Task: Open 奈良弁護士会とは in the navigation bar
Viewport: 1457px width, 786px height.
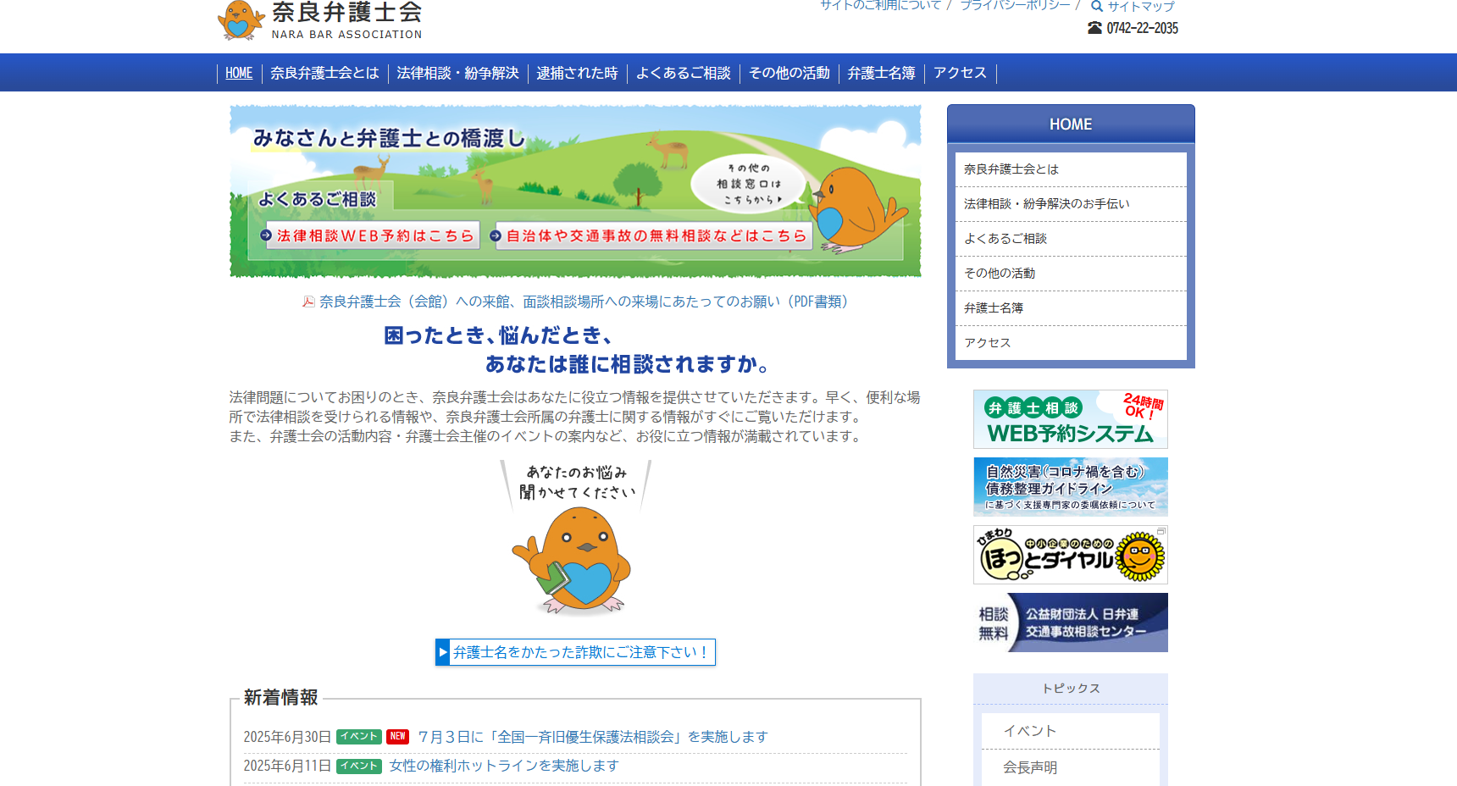Action: click(324, 73)
